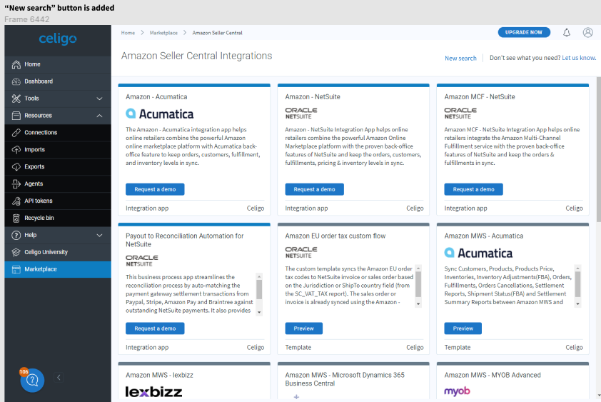Collapse the sidebar using the arrow

click(59, 378)
